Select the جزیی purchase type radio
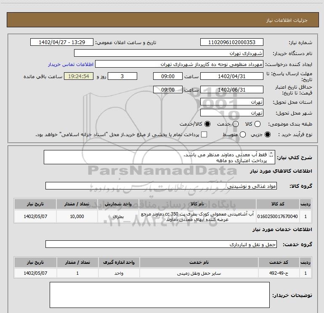The image size is (324, 313). click(267, 134)
